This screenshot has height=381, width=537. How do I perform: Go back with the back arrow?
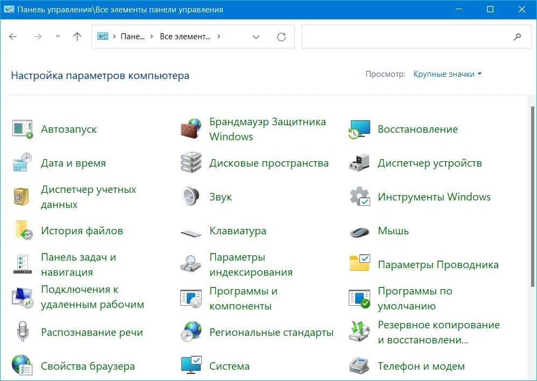point(13,37)
